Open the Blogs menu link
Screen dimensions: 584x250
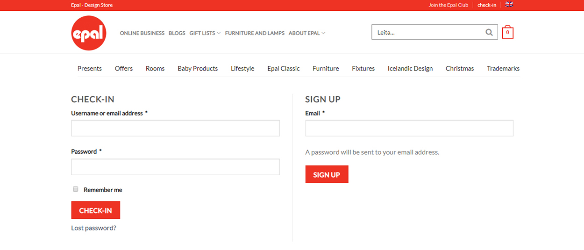pyautogui.click(x=177, y=33)
